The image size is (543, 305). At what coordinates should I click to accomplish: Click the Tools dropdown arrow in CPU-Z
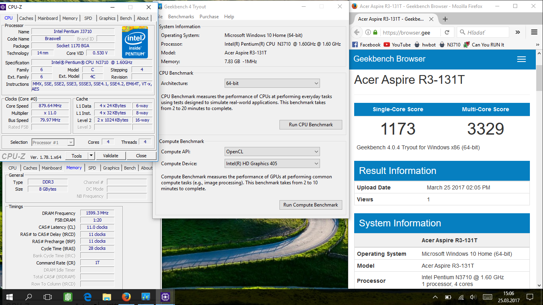91,156
